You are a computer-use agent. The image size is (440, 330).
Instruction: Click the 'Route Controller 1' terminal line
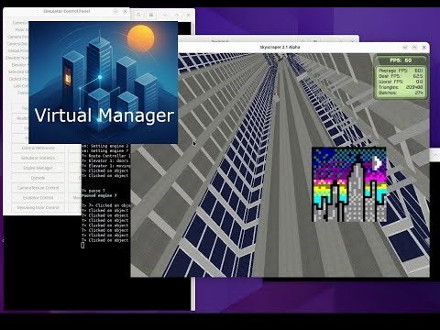point(106,156)
